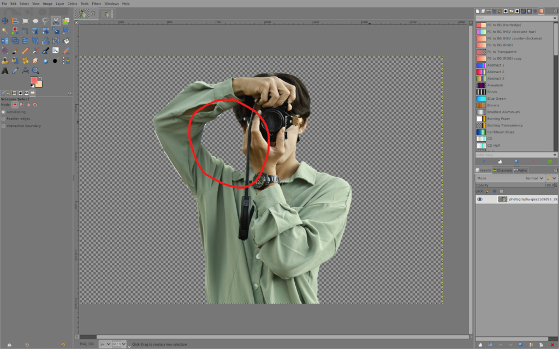Image resolution: width=559 pixels, height=349 pixels.
Task: Activate the Eraser tool
Action: click(66, 50)
